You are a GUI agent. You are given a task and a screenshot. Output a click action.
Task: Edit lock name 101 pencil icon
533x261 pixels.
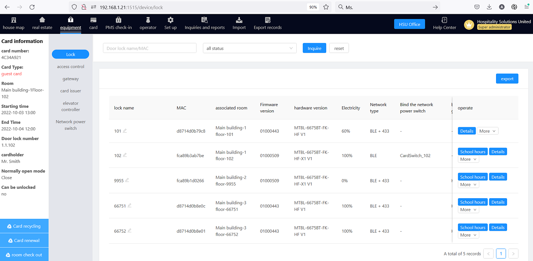coord(125,130)
